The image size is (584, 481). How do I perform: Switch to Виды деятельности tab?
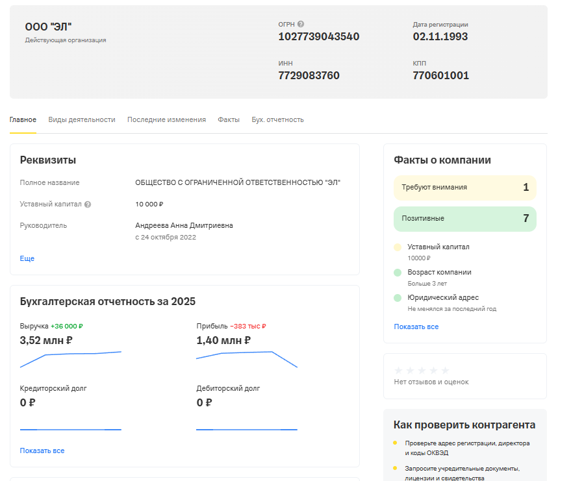82,120
